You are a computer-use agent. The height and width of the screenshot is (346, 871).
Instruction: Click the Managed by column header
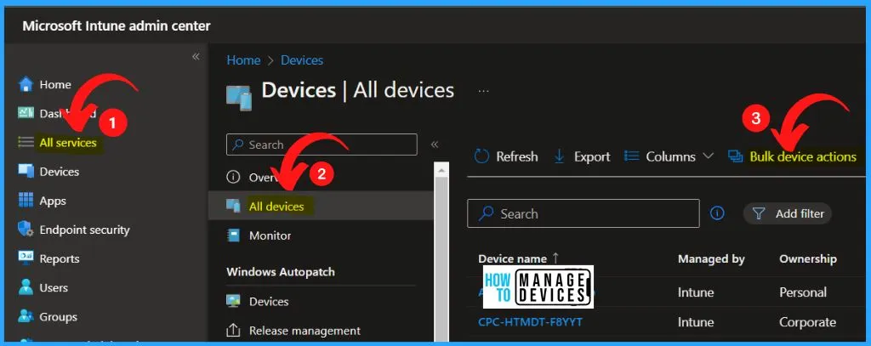point(711,258)
